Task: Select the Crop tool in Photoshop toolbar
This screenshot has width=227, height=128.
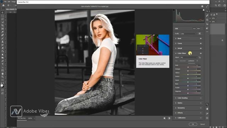Action: click(x=2, y=25)
